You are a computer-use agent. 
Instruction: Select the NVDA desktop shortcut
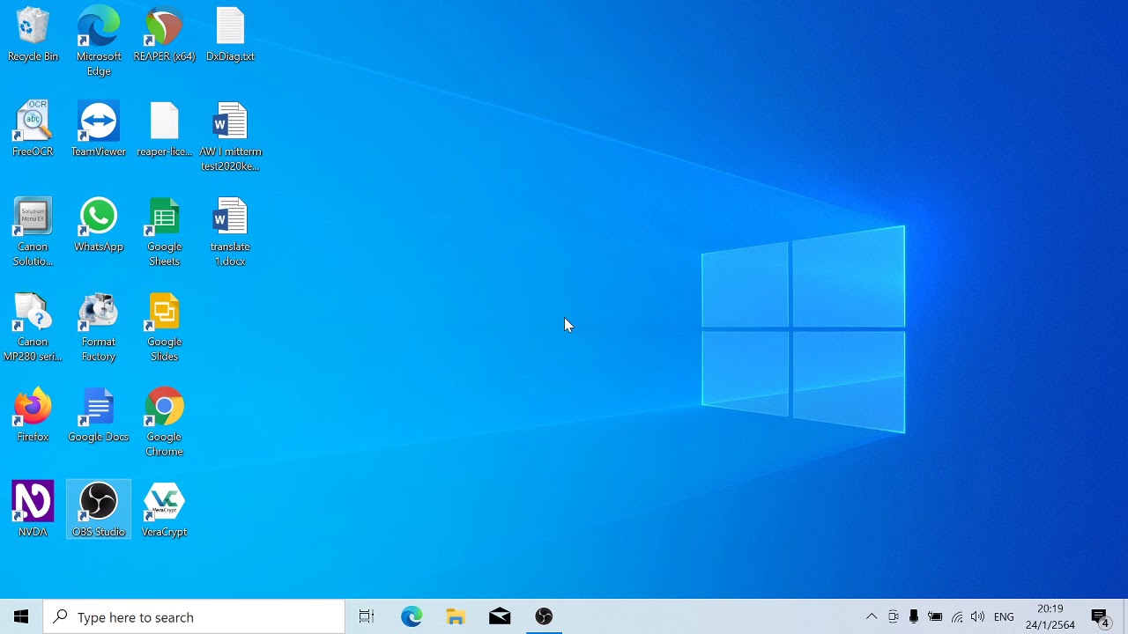pos(33,511)
